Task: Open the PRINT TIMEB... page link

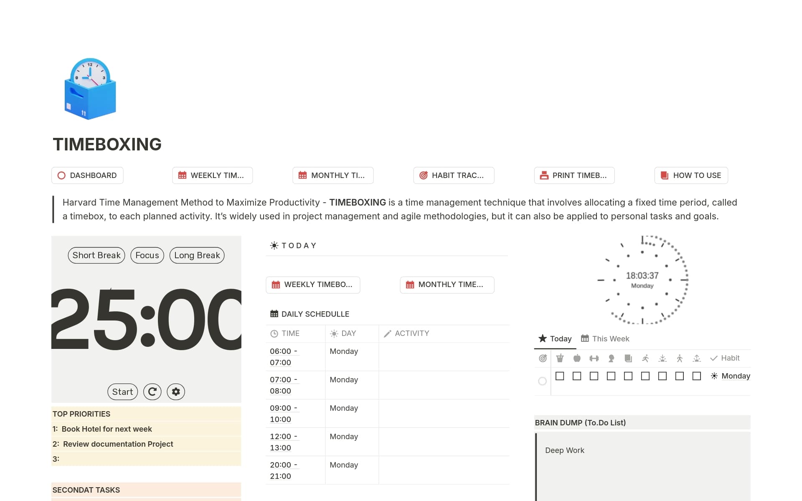Action: pyautogui.click(x=574, y=175)
